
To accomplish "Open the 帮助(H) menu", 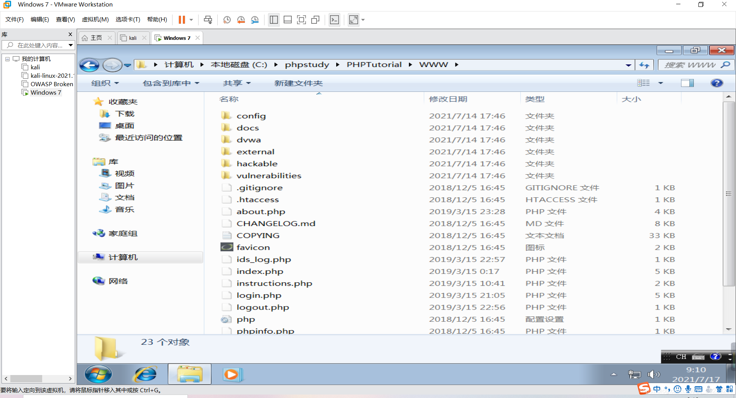I will point(157,20).
